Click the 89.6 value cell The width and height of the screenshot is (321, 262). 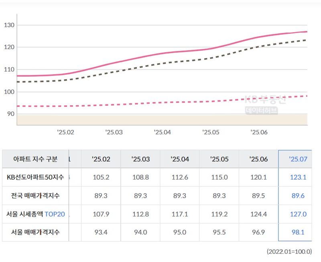tap(298, 196)
